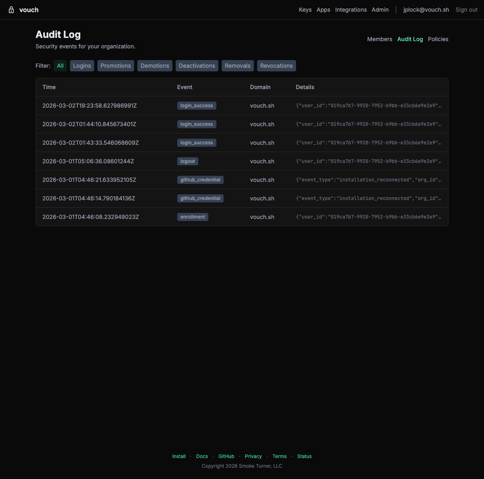Viewport: 484px width, 479px height.
Task: Open the Admin section
Action: tap(380, 9)
